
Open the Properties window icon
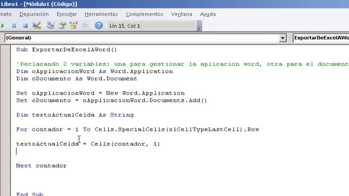click(62, 26)
